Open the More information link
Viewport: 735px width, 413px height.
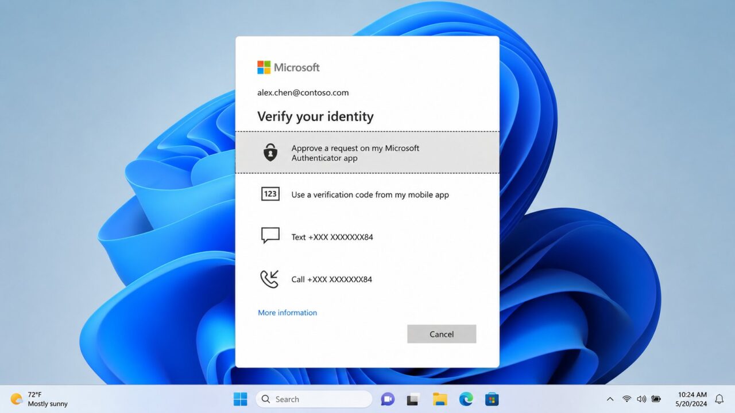tap(287, 313)
